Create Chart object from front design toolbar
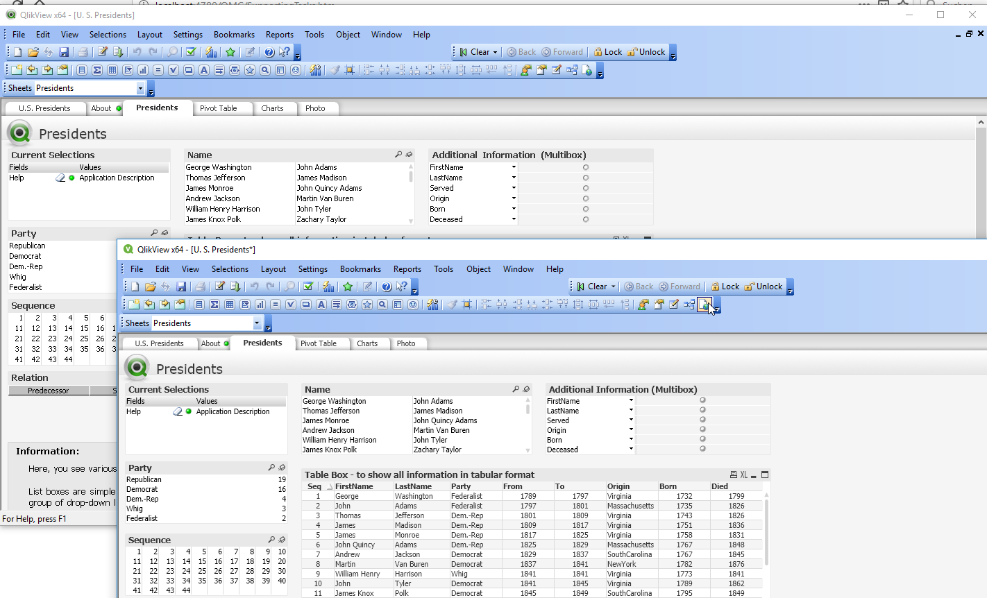987x598 pixels. [260, 305]
